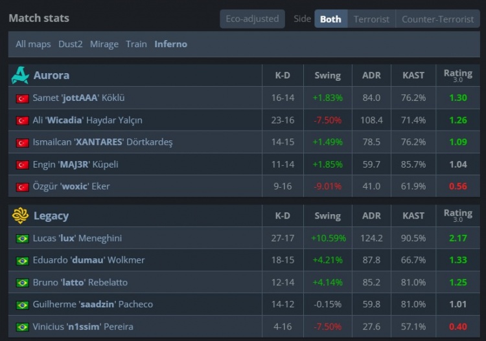486x341 pixels.
Task: Click the Turkish flag beside Wicadia
Action: (x=23, y=120)
